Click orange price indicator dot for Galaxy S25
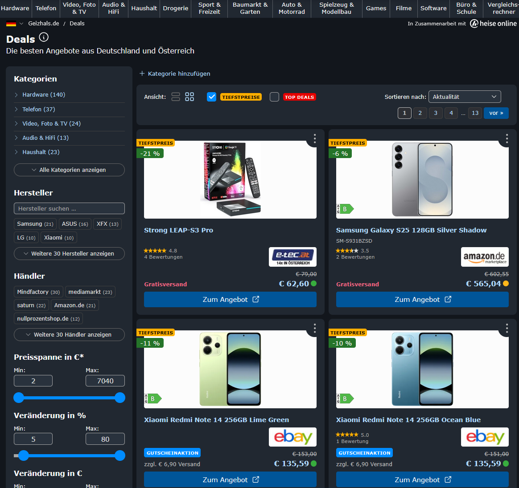The width and height of the screenshot is (519, 488). pyautogui.click(x=506, y=284)
